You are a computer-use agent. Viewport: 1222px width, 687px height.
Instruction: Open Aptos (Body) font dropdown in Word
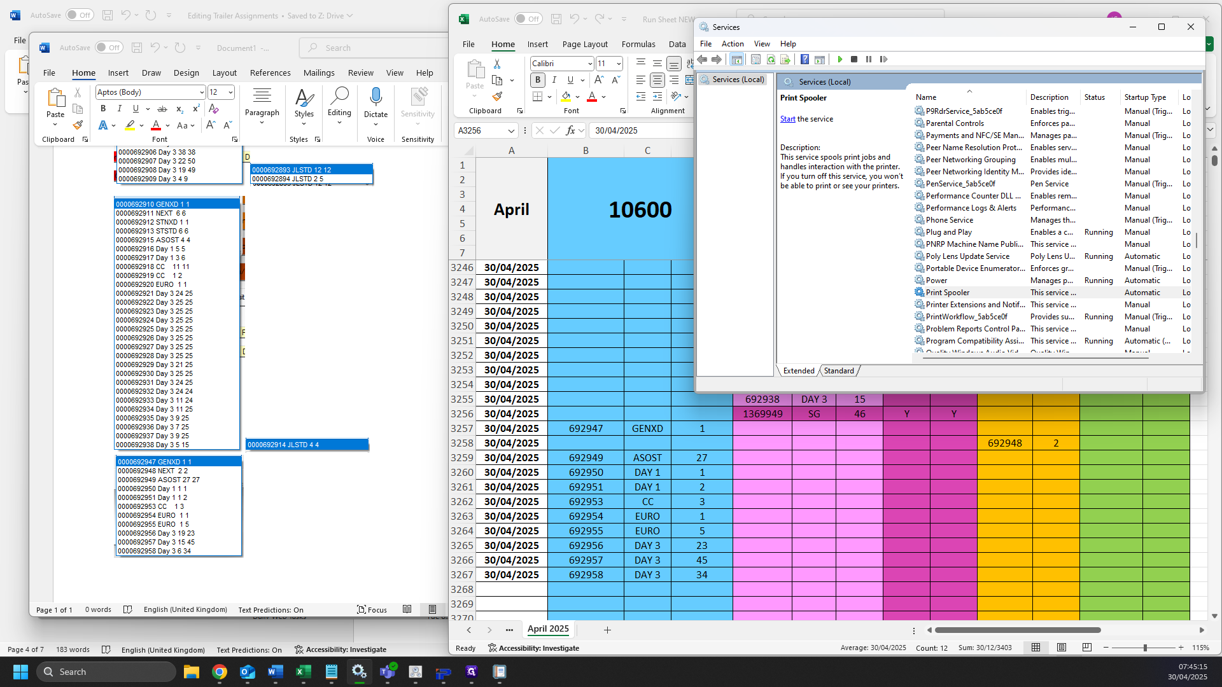tap(202, 92)
